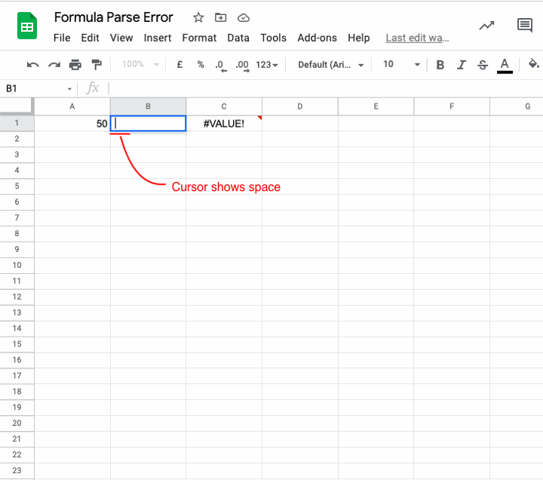Open the activity dashboard trend icon

pyautogui.click(x=486, y=26)
